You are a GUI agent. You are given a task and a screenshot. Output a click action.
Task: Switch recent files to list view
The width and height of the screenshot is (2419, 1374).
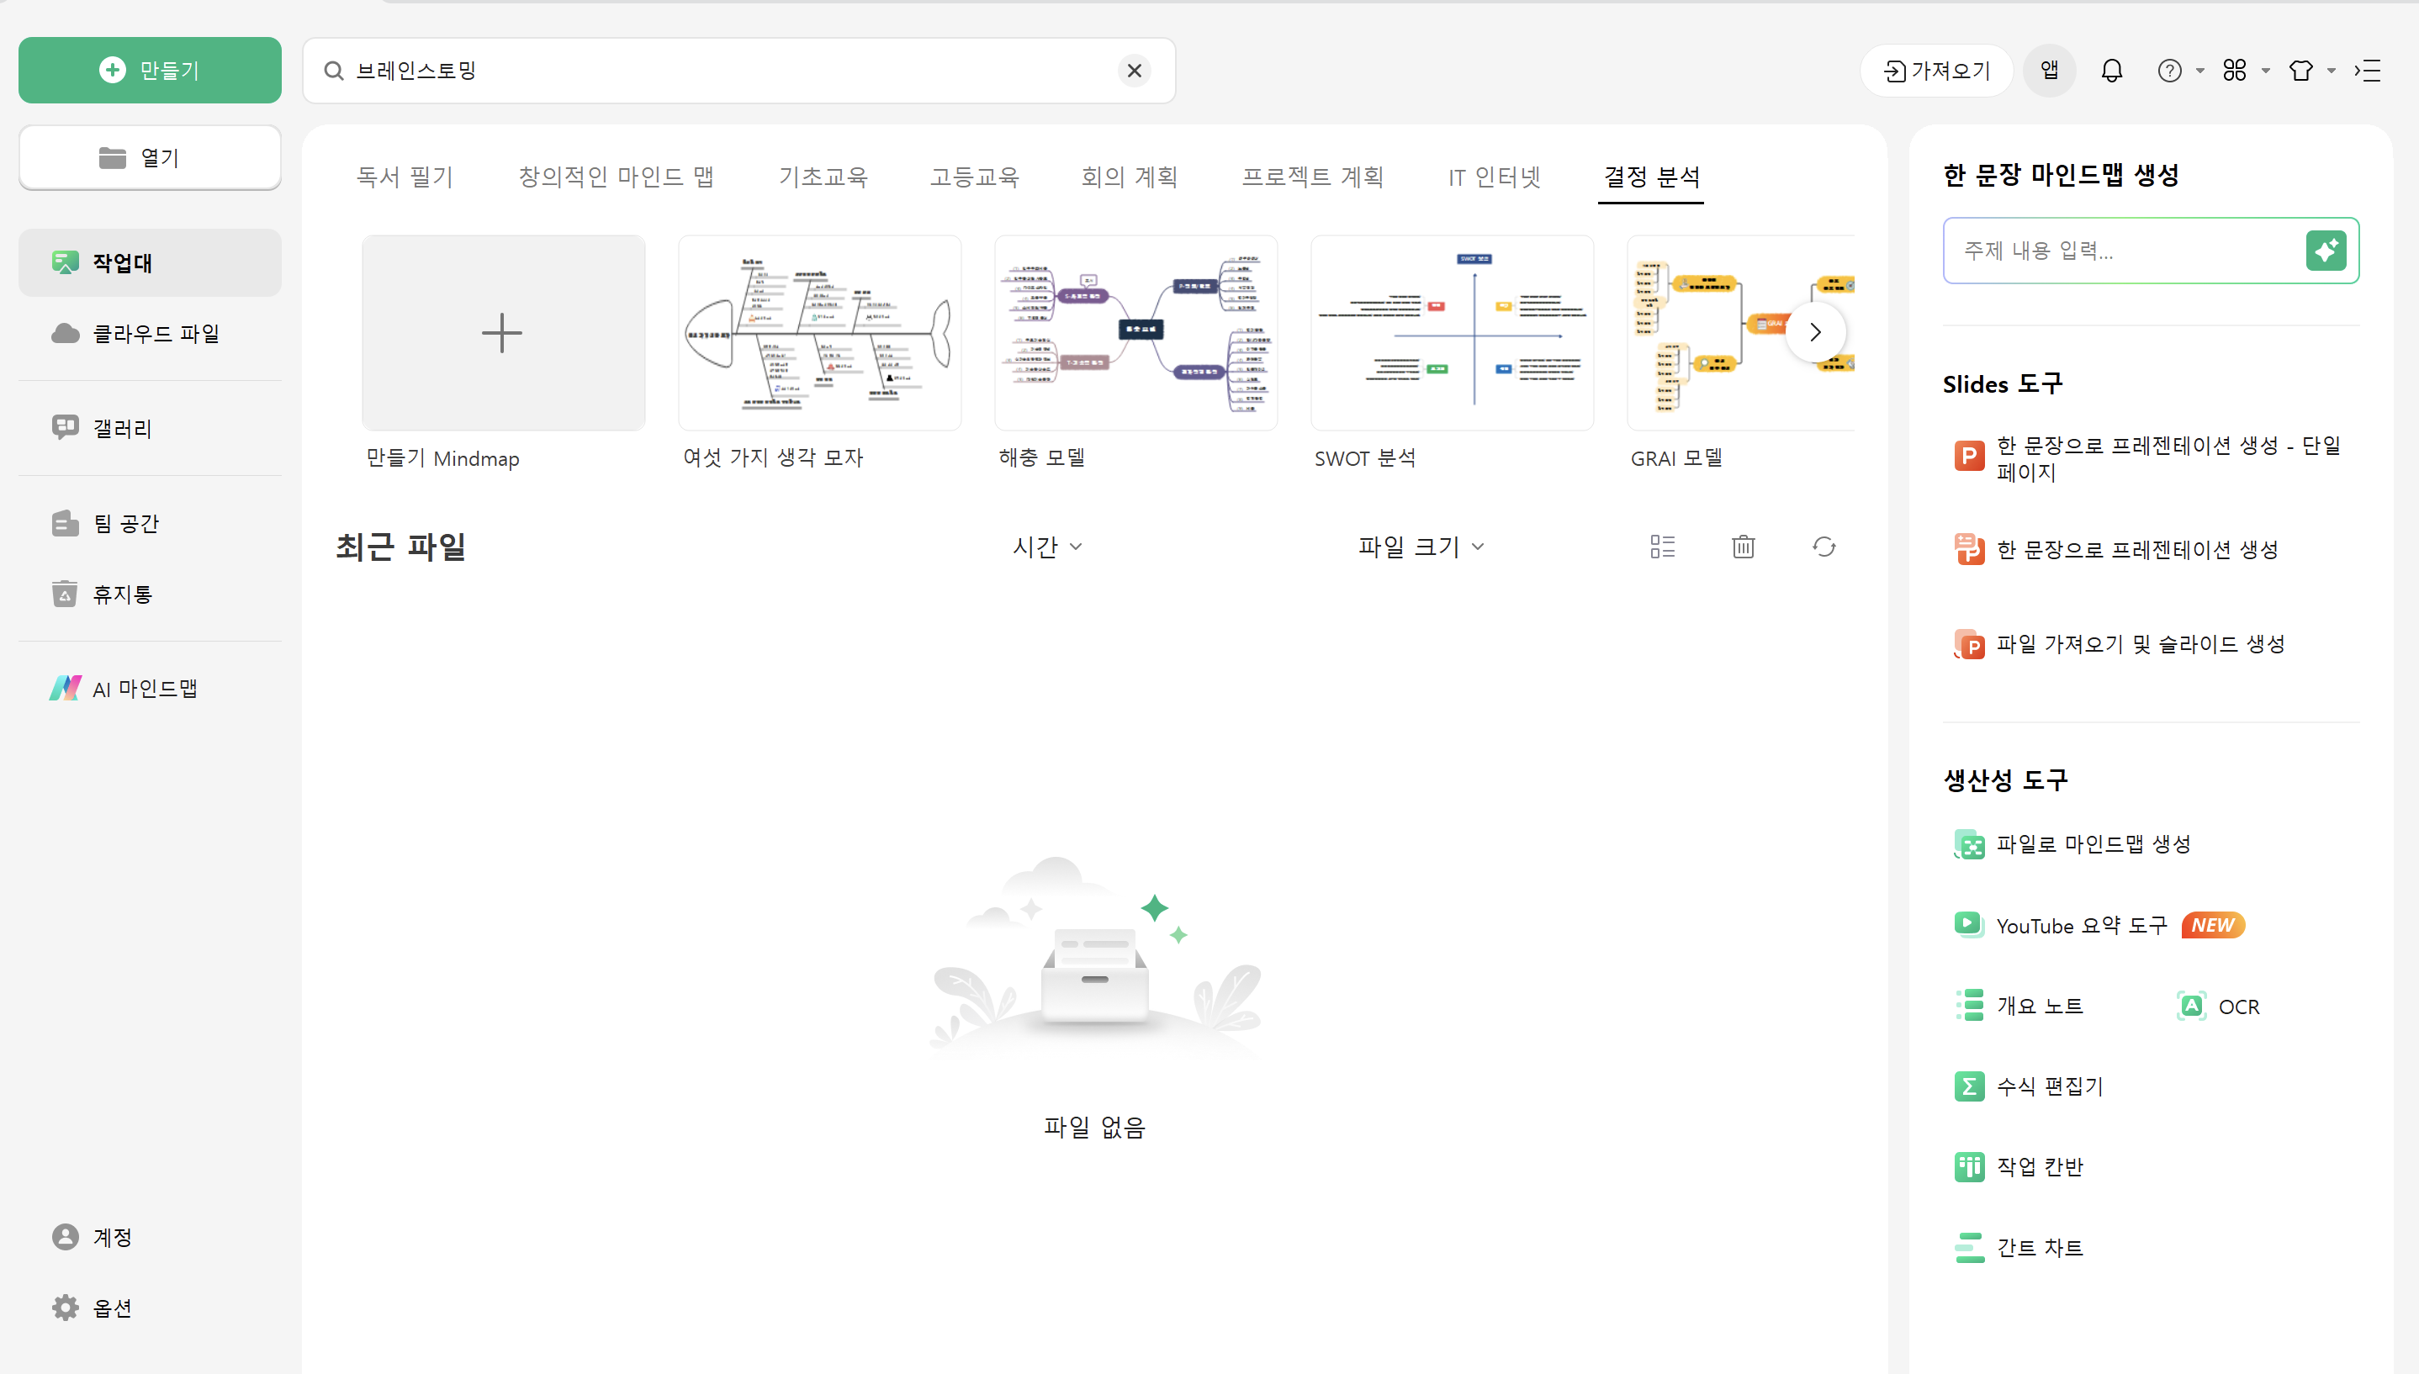pyautogui.click(x=1662, y=547)
